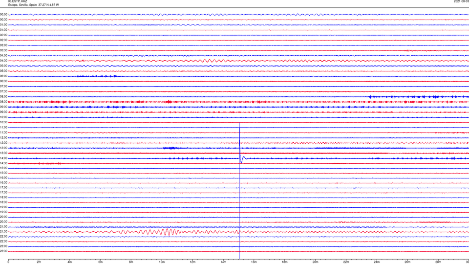Click the 16m tick label on minute axis

point(254,262)
